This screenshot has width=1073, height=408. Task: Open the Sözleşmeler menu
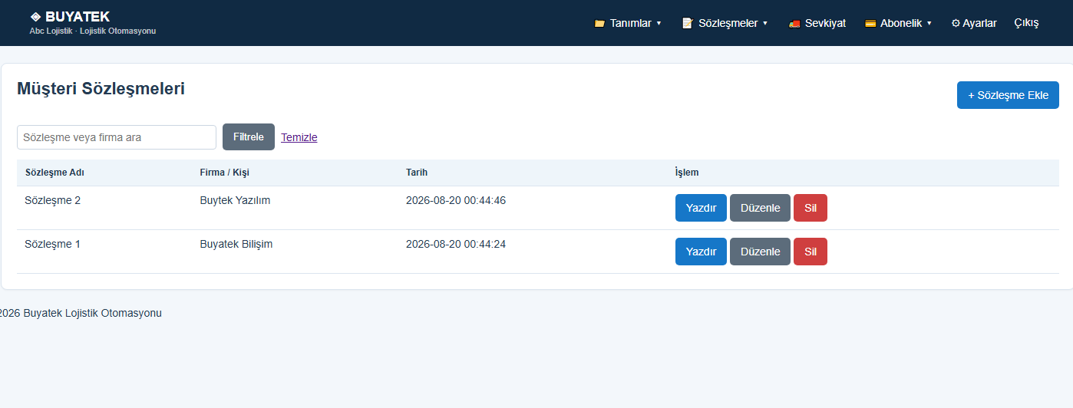(725, 24)
